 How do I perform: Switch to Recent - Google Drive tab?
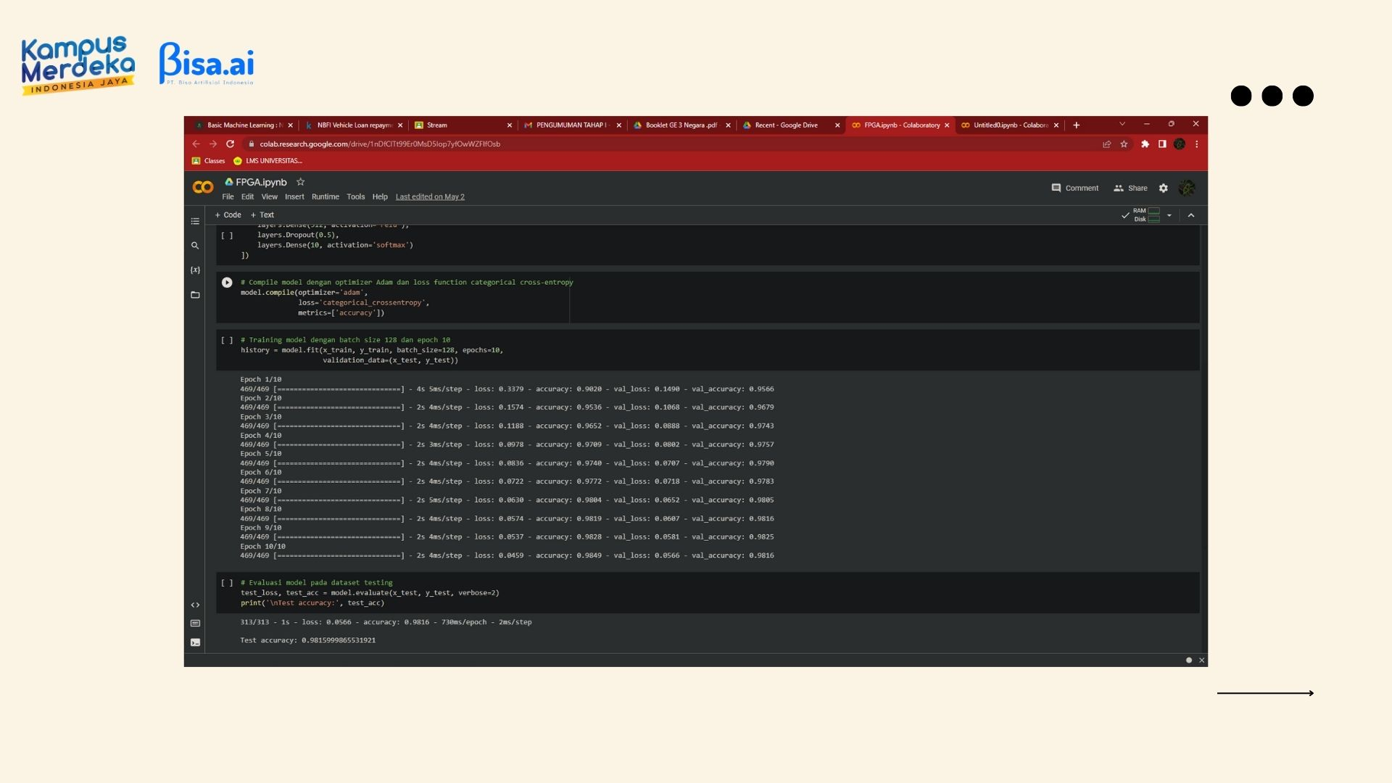[790, 125]
